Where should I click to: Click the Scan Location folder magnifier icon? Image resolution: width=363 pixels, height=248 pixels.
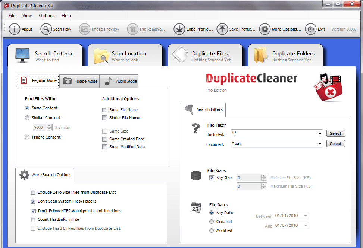(101, 56)
